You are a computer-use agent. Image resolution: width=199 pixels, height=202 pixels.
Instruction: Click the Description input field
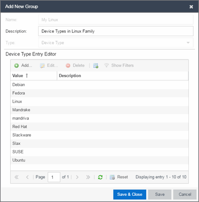pyautogui.click(x=116, y=31)
